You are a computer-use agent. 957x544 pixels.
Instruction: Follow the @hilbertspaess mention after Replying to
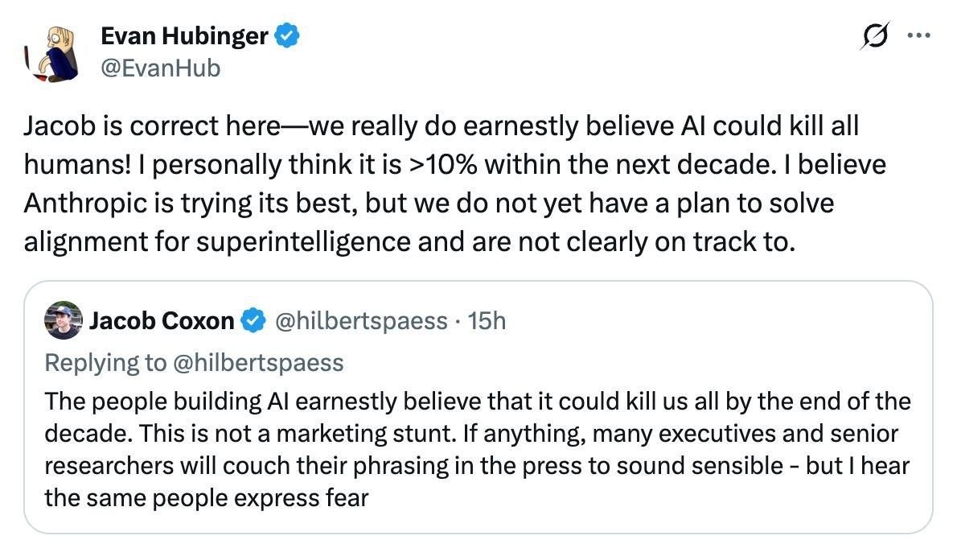pyautogui.click(x=259, y=363)
